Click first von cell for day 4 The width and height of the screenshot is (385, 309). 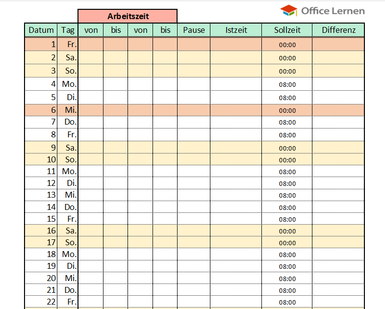coord(91,84)
